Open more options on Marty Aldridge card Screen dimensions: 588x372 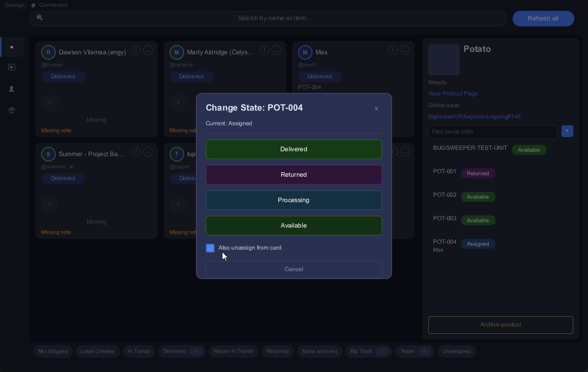coord(276,50)
